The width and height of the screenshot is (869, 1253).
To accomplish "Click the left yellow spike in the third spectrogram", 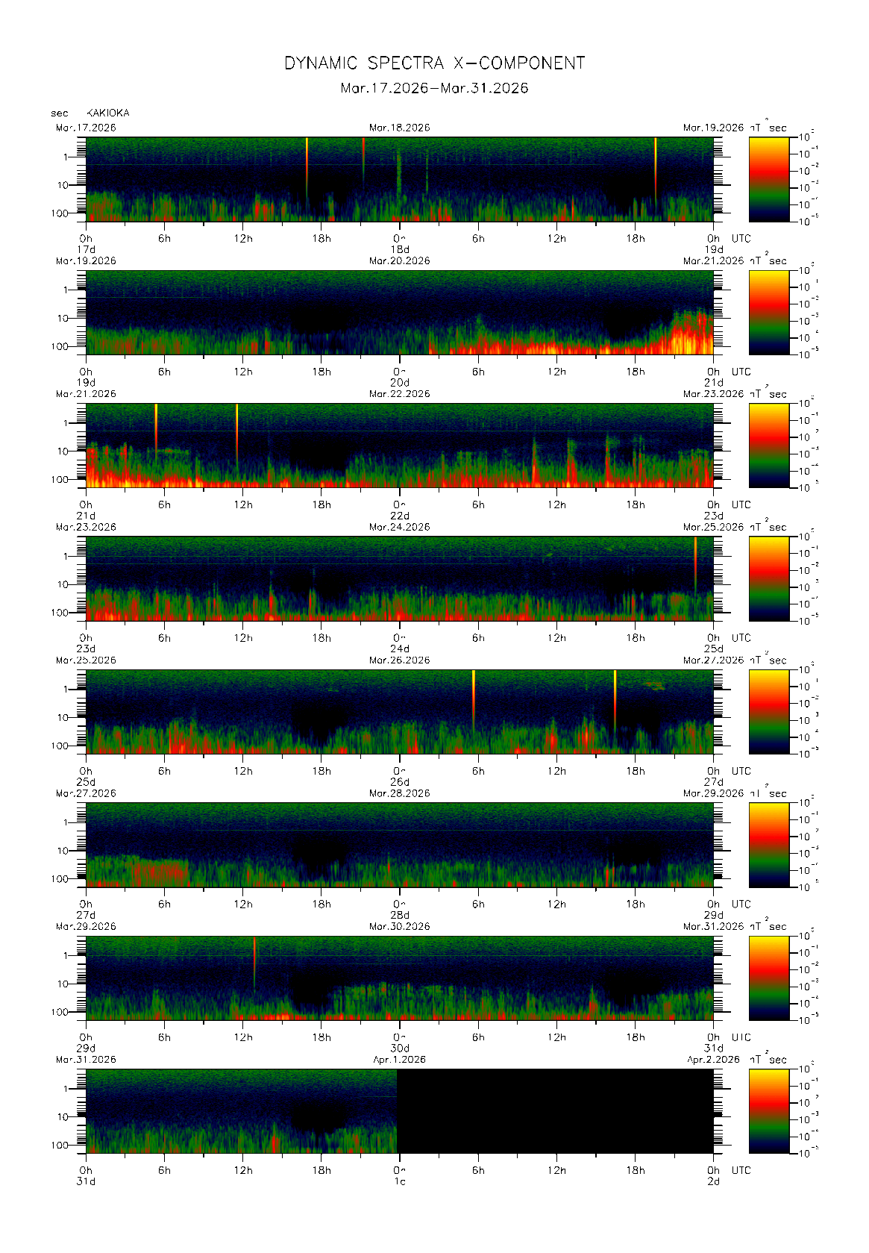I will (156, 424).
